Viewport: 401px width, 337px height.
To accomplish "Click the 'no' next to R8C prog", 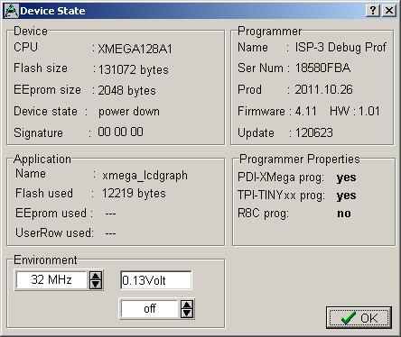I will (344, 214).
